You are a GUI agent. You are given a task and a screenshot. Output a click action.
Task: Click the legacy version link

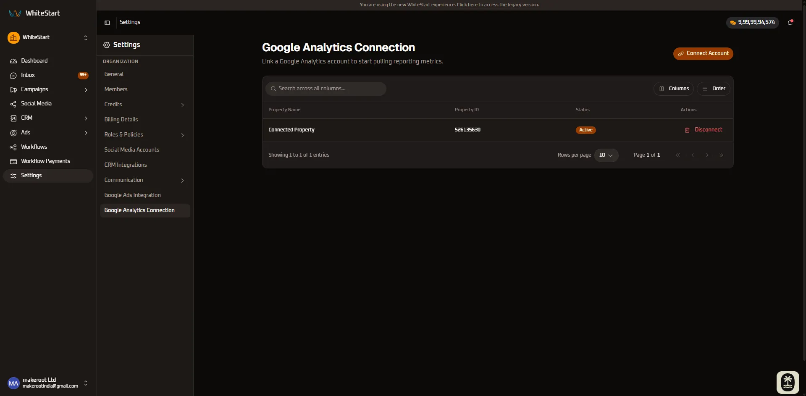(x=498, y=5)
